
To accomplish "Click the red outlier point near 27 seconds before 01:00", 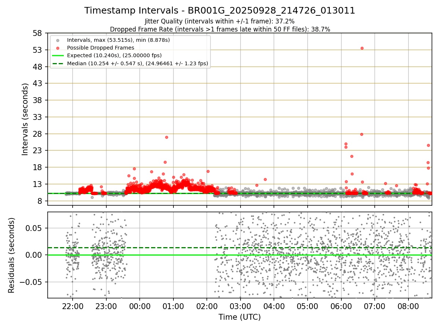I will pyautogui.click(x=166, y=137).
